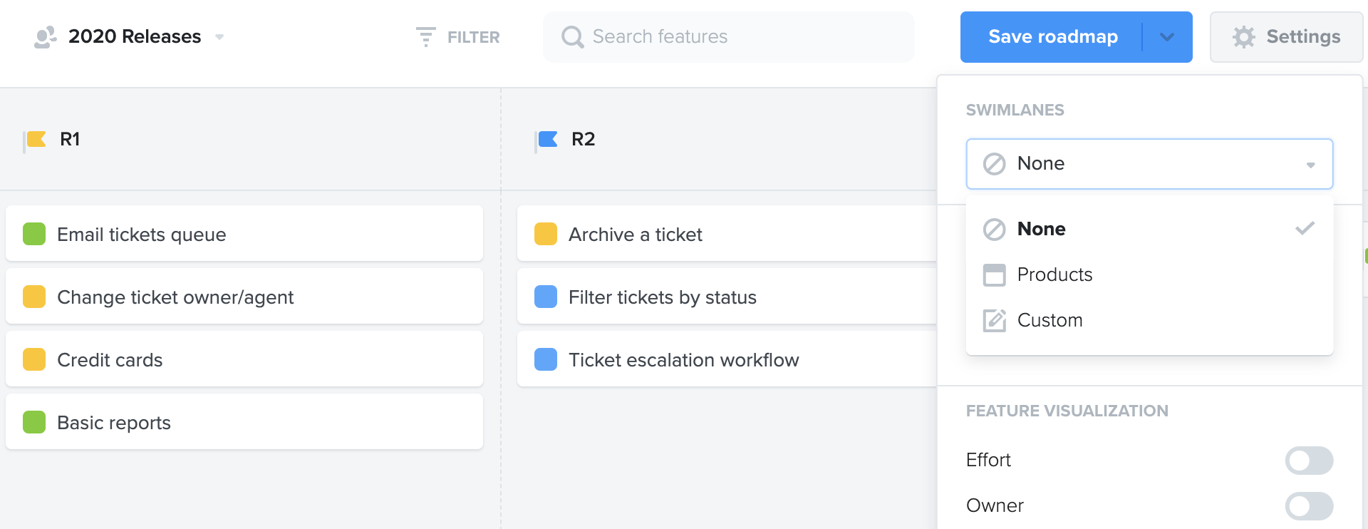Screen dimensions: 1368x529
Task: Click the Effort label text
Action: tap(988, 460)
